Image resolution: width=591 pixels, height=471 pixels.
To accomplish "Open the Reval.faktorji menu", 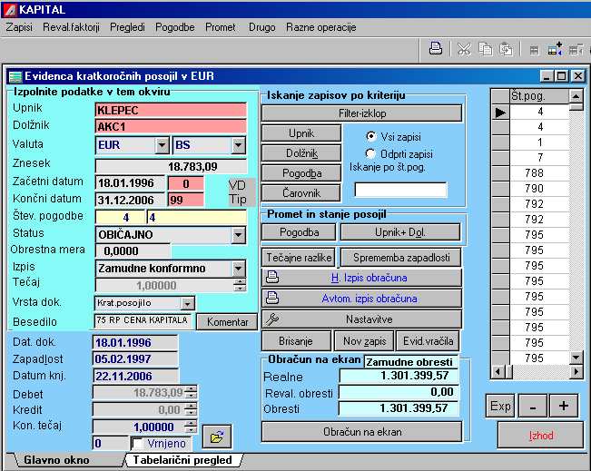I will [x=71, y=27].
